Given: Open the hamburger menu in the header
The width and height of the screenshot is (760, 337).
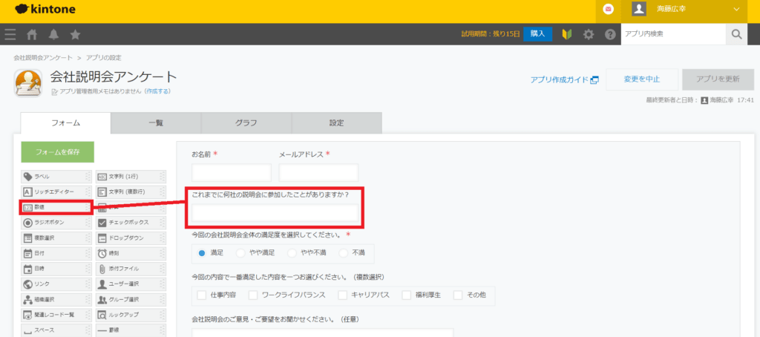Looking at the screenshot, I should (x=10, y=34).
